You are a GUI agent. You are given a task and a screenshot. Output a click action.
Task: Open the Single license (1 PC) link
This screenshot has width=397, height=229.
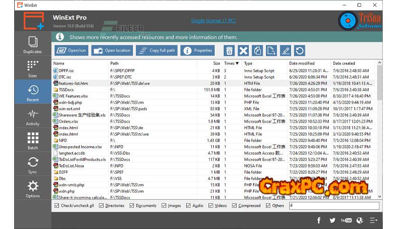(213, 20)
